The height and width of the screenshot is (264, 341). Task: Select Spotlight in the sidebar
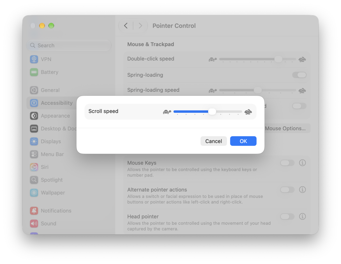pos(69,180)
